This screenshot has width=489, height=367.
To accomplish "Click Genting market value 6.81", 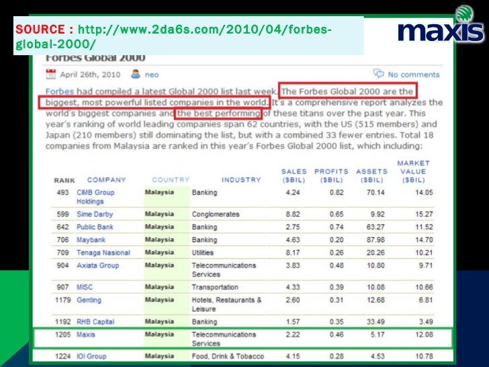I will coord(426,300).
